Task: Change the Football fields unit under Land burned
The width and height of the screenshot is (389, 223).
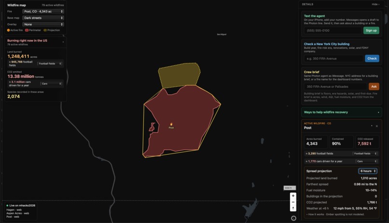Action: pos(50,64)
